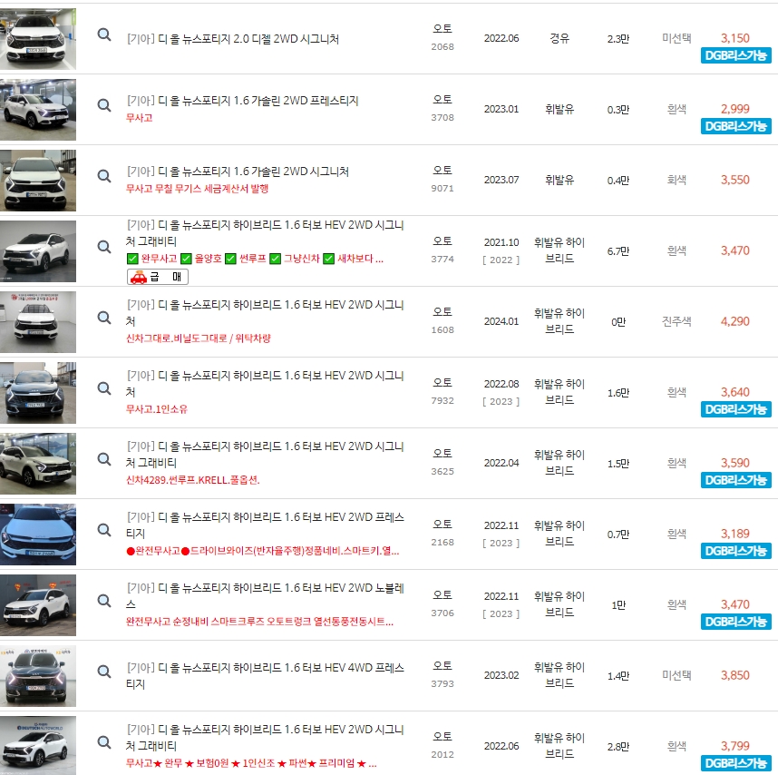Click DGB리스가능 button under price 2,999

[735, 126]
